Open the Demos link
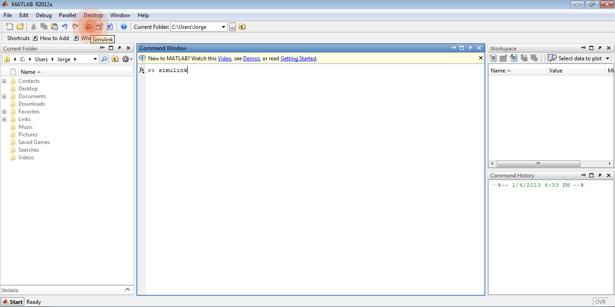The height and width of the screenshot is (307, 615). [x=251, y=59]
